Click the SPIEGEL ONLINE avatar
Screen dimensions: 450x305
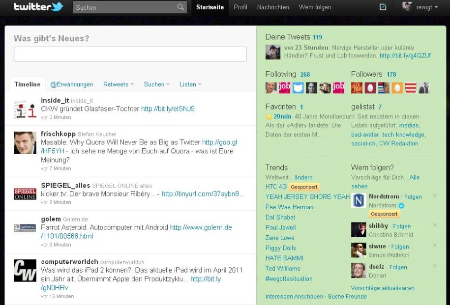(25, 194)
